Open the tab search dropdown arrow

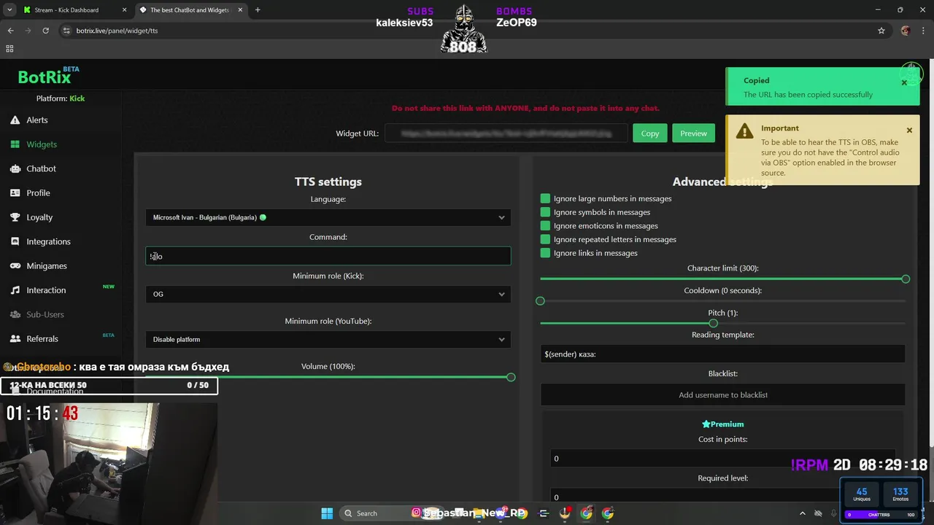(9, 10)
